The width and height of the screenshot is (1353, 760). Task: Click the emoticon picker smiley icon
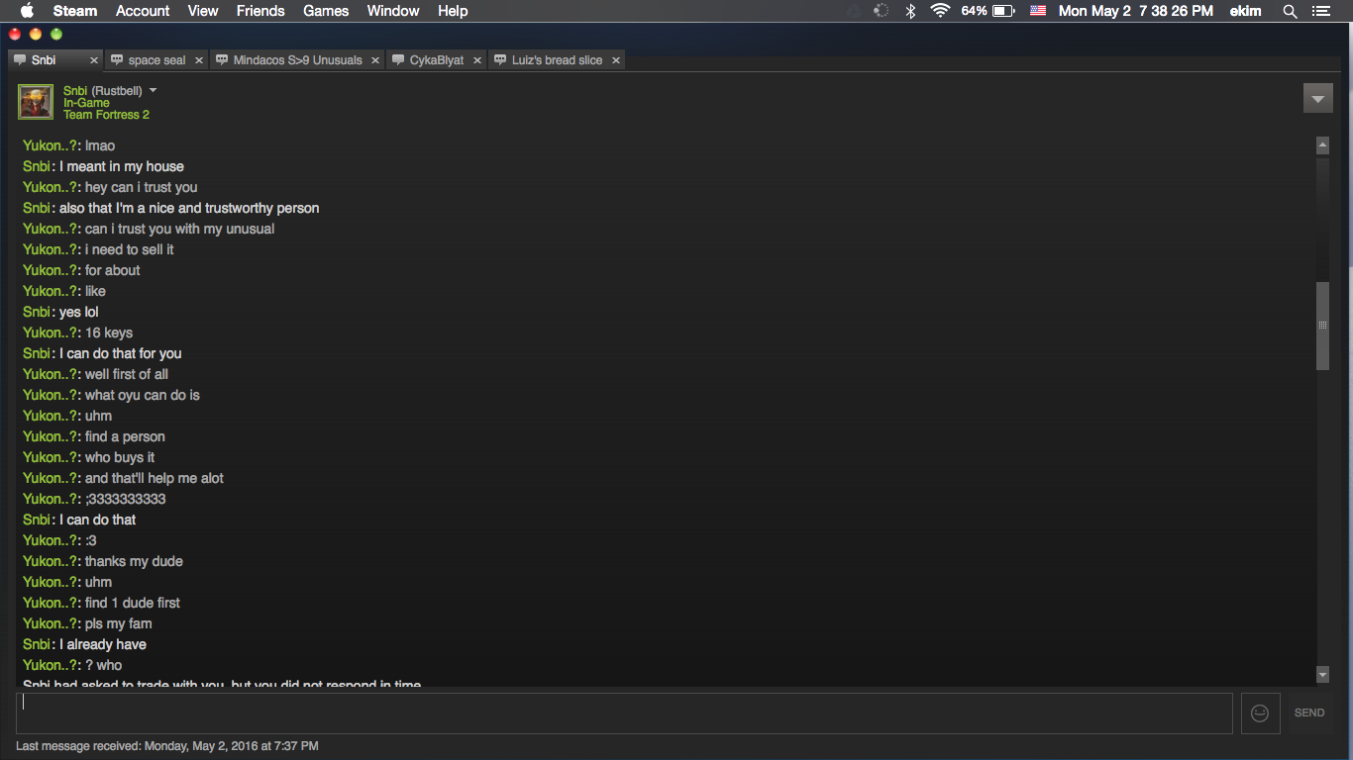tap(1259, 712)
